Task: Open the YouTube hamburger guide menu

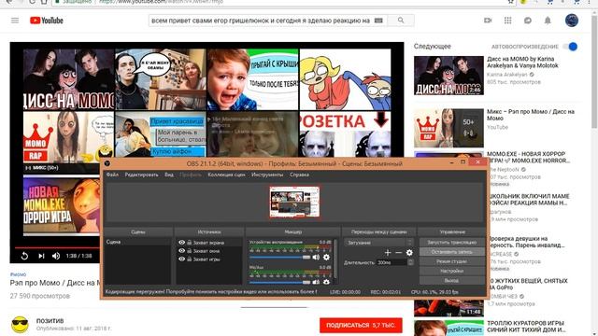Action: [x=15, y=21]
